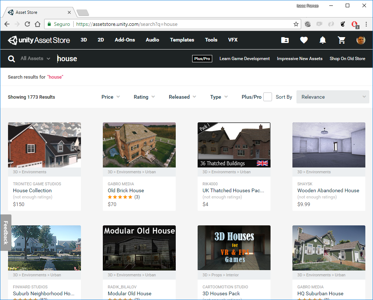This screenshot has height=300, width=373.
Task: Click the UK Thatched Houses Pac... title
Action: click(x=233, y=190)
